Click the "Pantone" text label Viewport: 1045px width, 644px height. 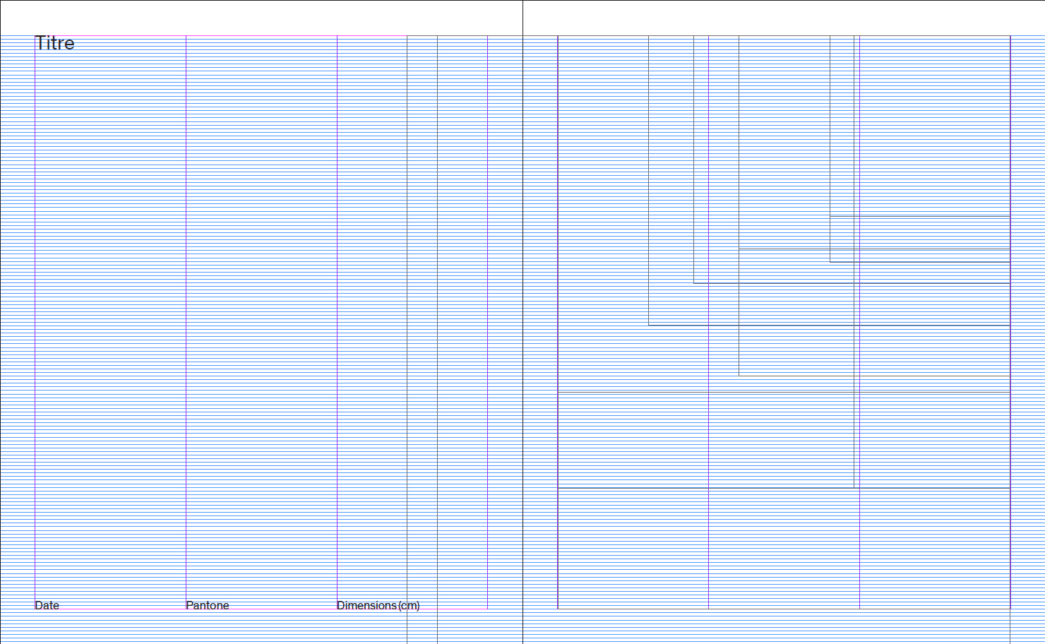click(x=207, y=605)
